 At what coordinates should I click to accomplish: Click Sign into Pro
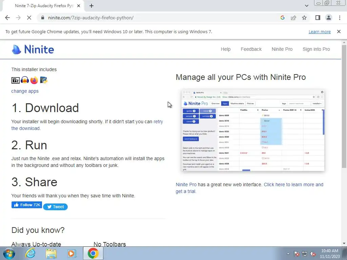click(316, 49)
